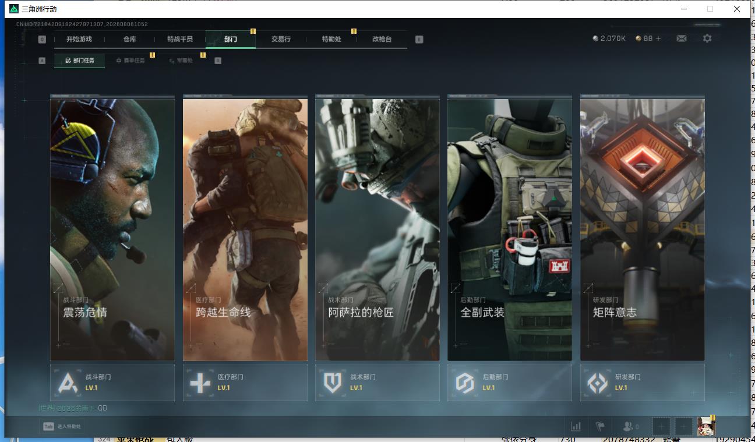Open the 阿萨拉的枪匠 tactical department card

377,229
